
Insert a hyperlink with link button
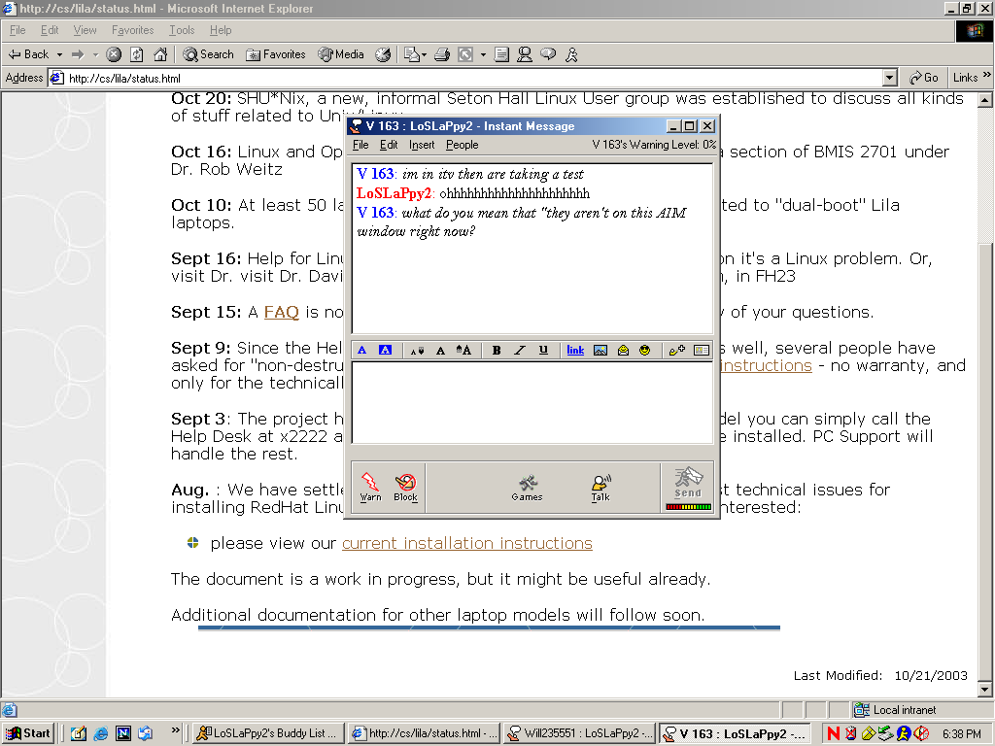point(575,350)
